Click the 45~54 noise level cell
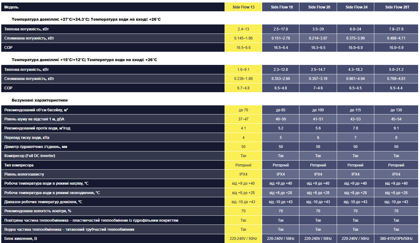Screen dimensions: 420x243 (396, 119)
